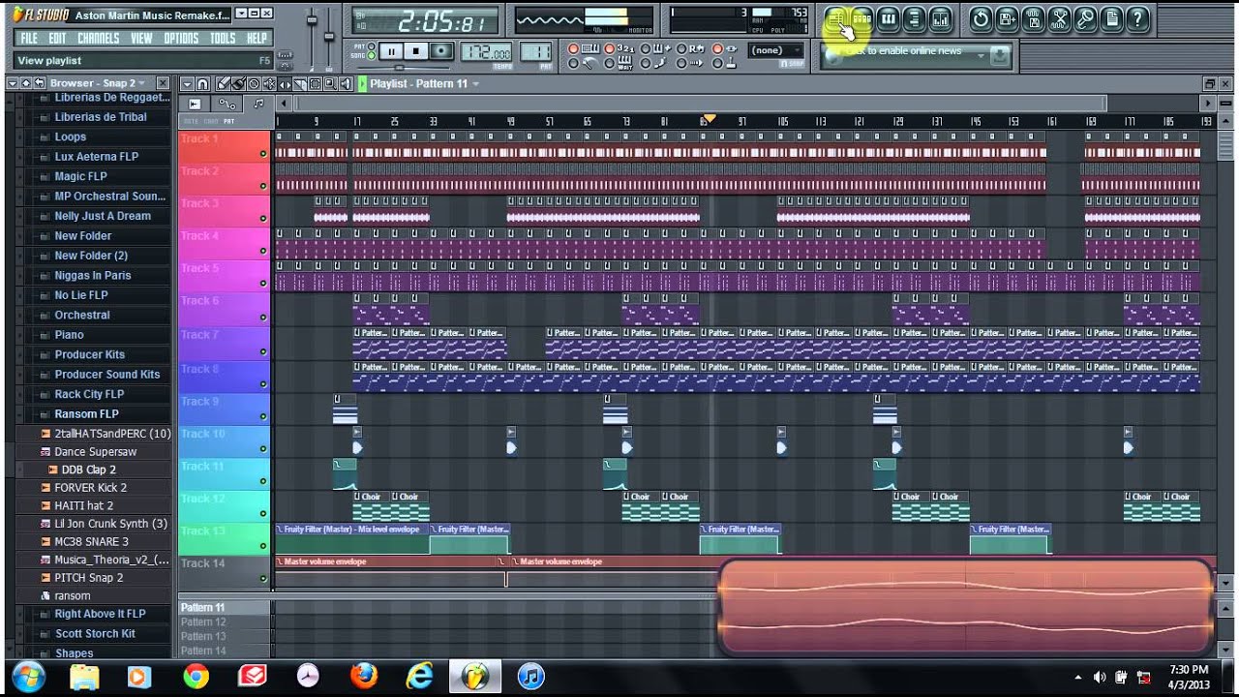The image size is (1239, 697).
Task: Mute Track 1 using its green dot
Action: [262, 154]
